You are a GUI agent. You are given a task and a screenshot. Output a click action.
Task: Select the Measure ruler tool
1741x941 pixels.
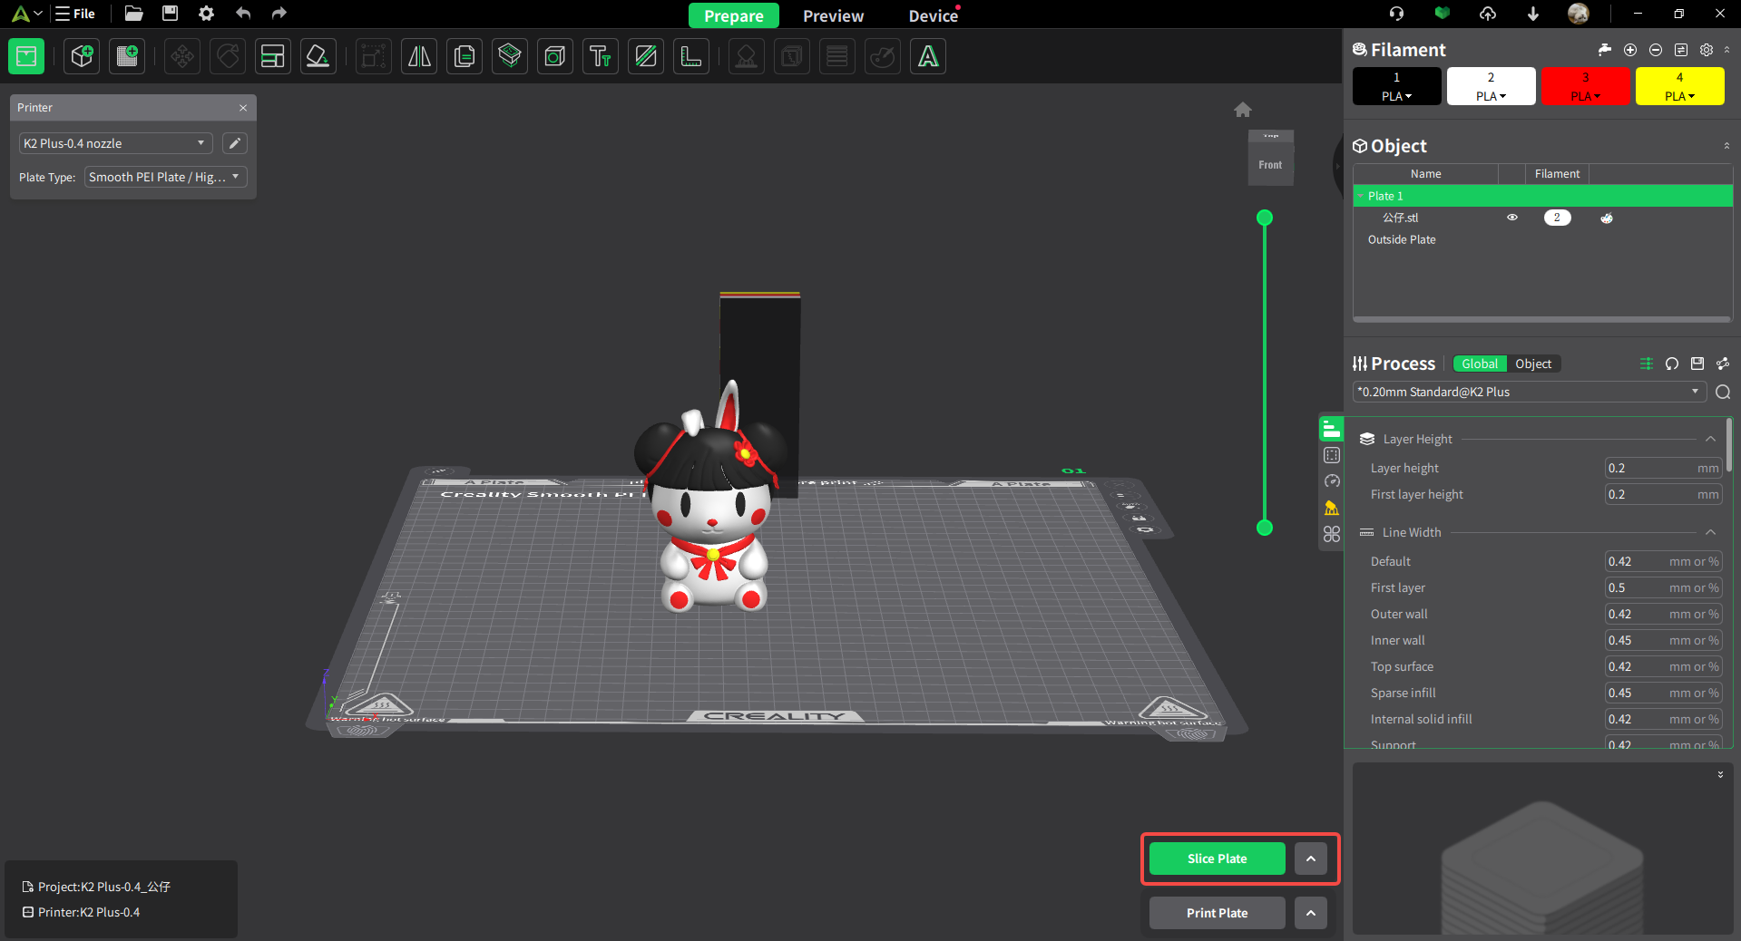691,56
